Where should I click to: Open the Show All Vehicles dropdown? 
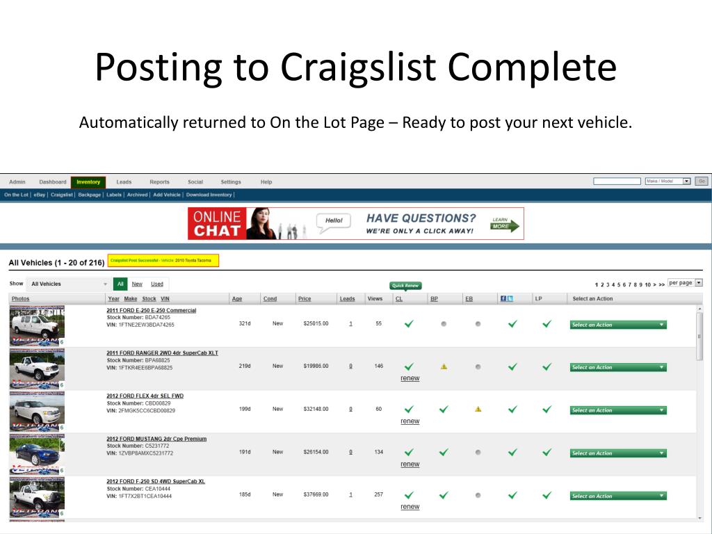pos(69,284)
